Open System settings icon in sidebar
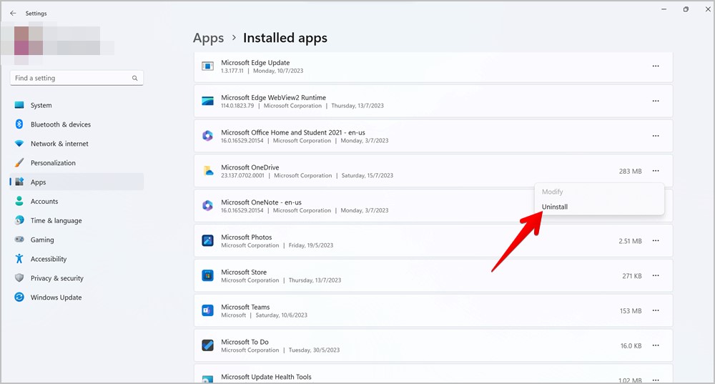The image size is (715, 384). coord(19,105)
